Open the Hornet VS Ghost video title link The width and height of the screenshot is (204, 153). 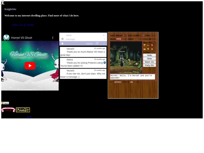tap(22, 38)
